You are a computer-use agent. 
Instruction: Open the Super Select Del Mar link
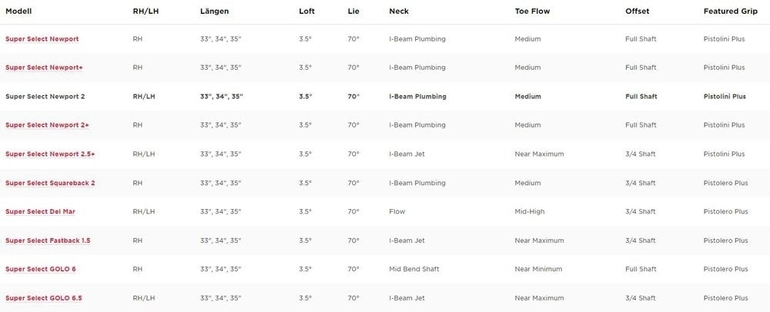click(x=40, y=211)
